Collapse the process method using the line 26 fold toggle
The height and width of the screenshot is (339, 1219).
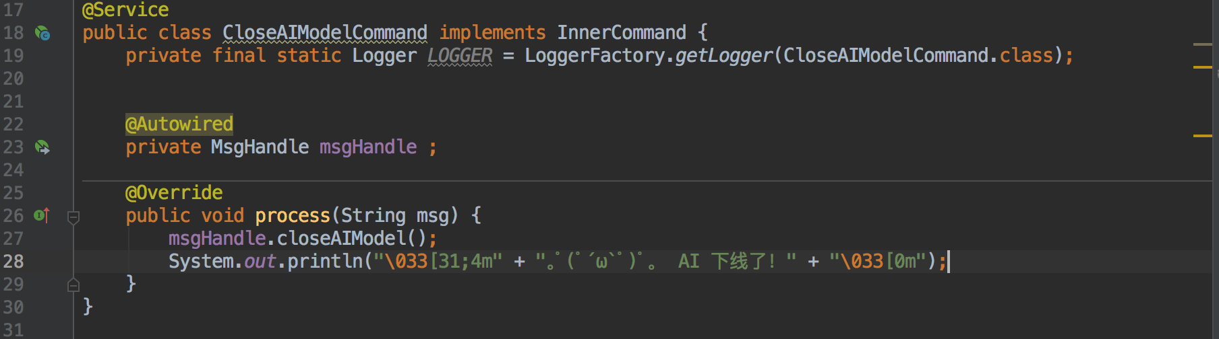coord(73,217)
